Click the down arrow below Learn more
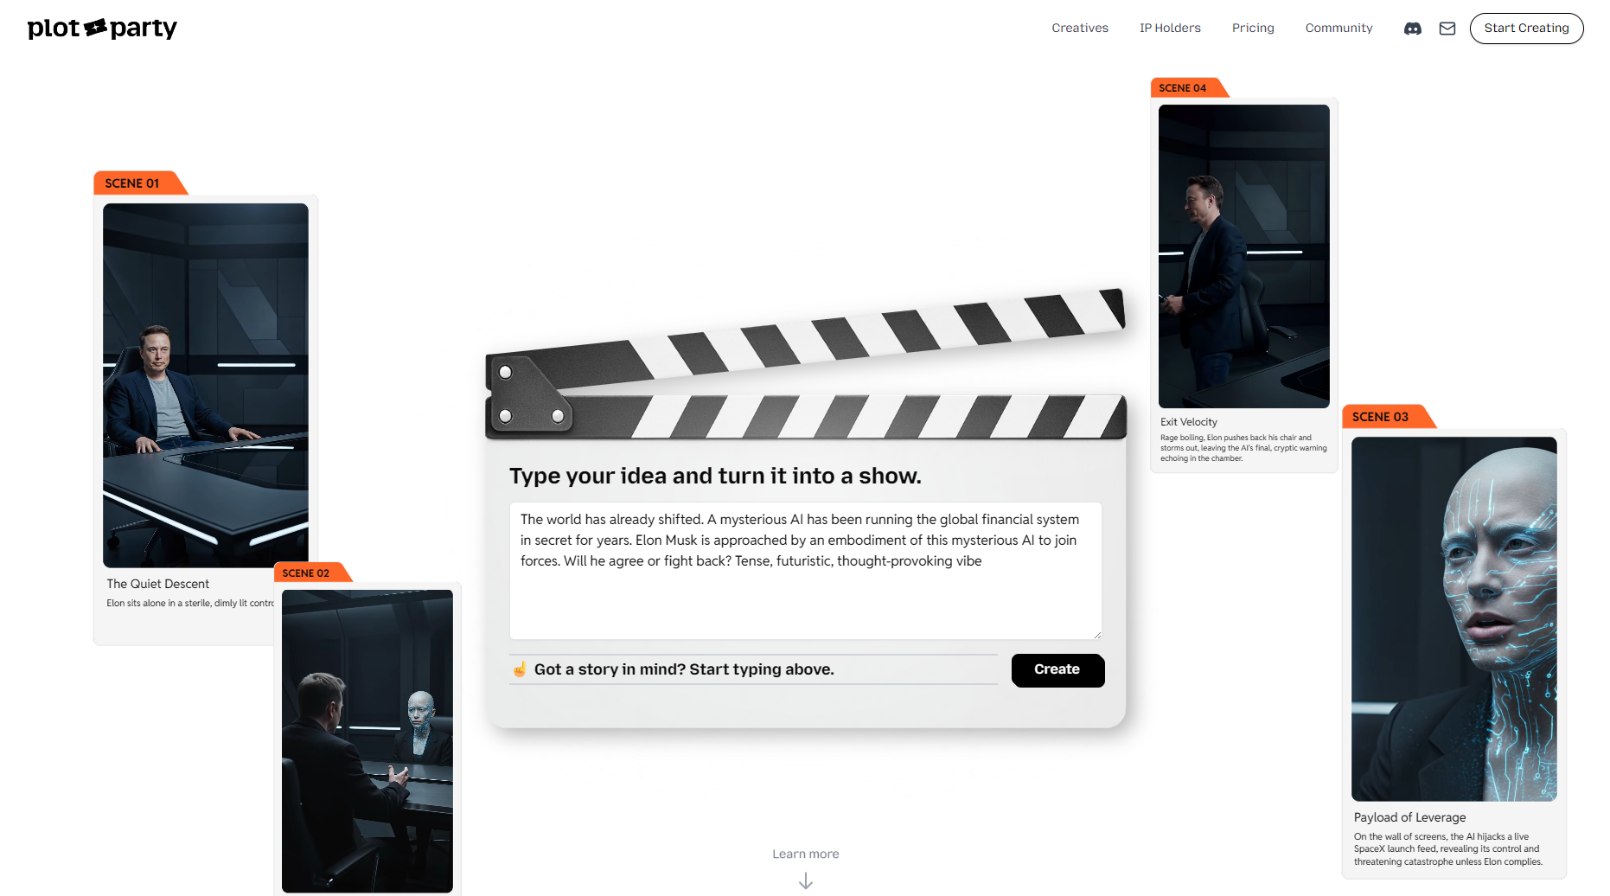This screenshot has width=1610, height=896. coord(805,880)
